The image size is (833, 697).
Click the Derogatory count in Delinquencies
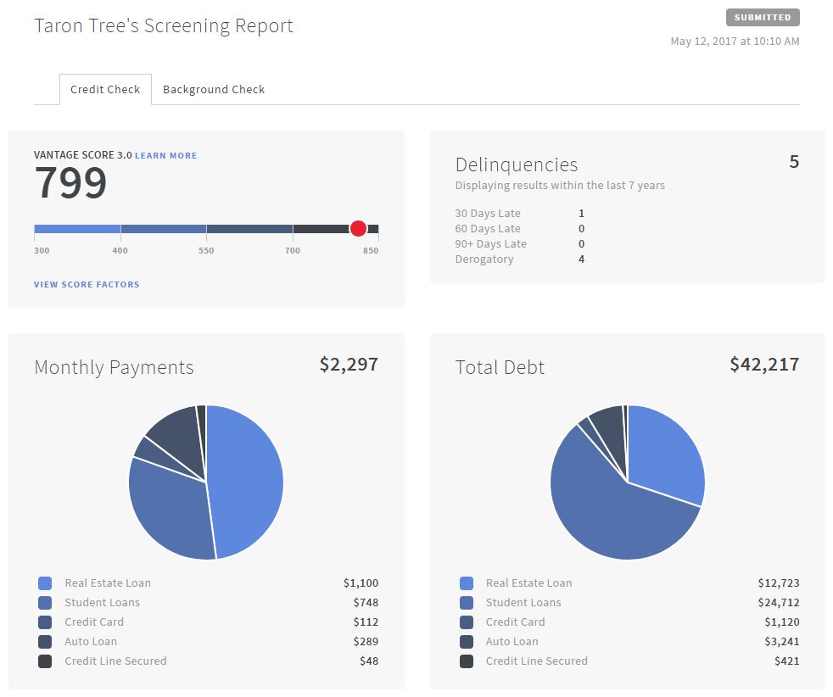click(x=581, y=259)
